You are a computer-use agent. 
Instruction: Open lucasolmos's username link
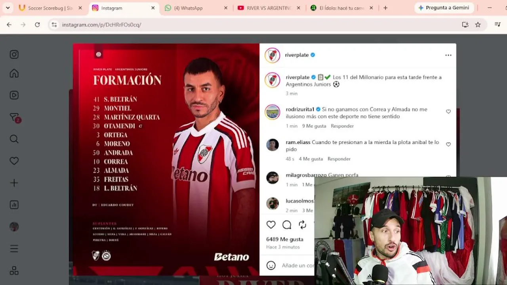pos(299,201)
